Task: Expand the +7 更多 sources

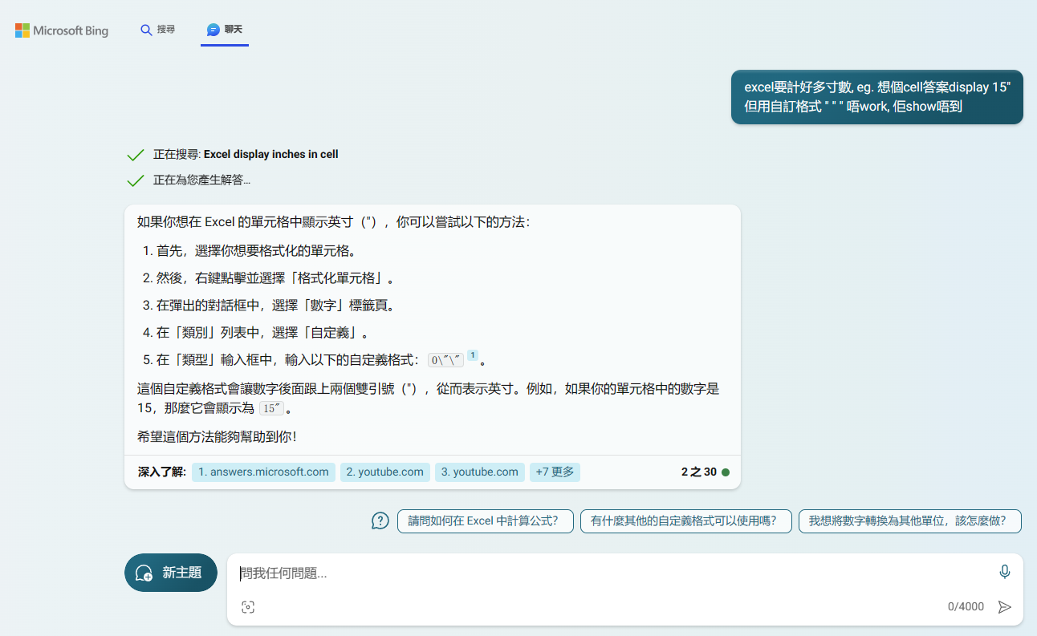Action: [555, 472]
